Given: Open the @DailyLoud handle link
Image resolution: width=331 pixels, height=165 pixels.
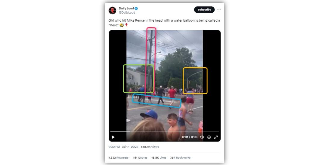Looking at the screenshot, I should [x=127, y=13].
